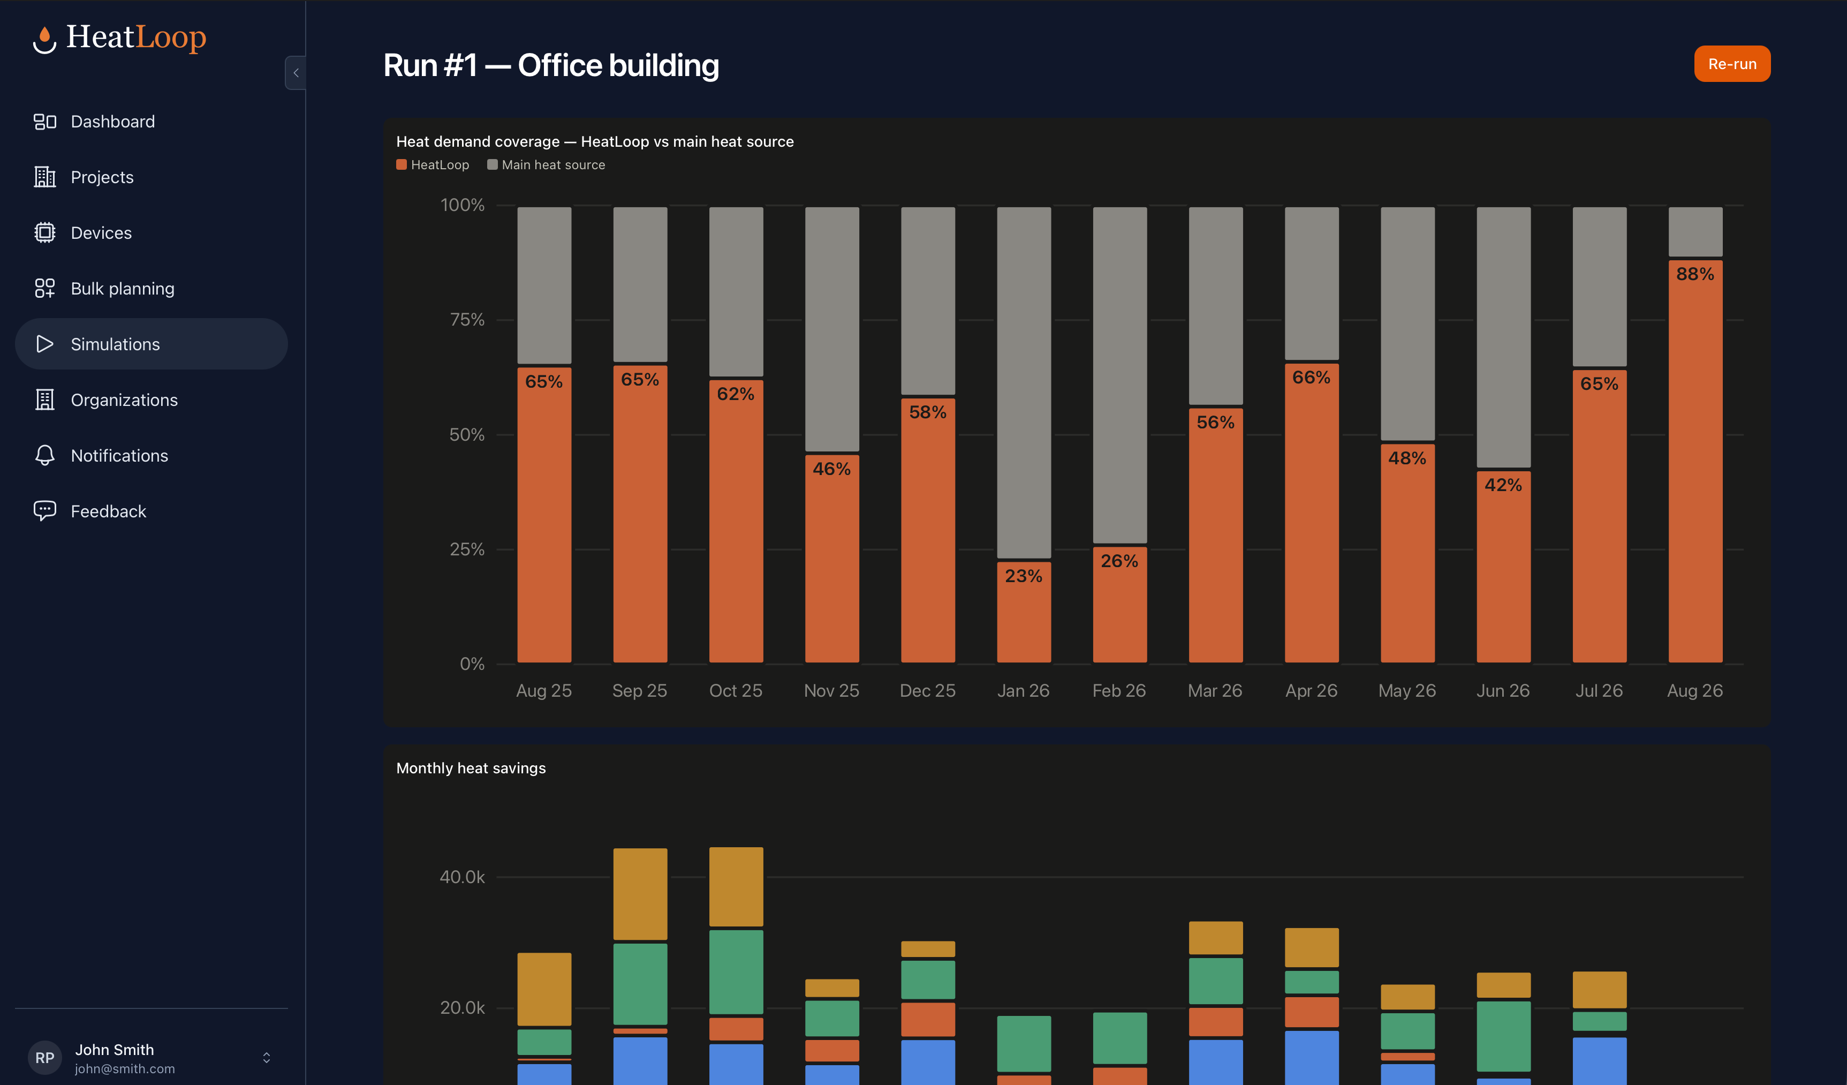This screenshot has height=1085, width=1847.
Task: Click the Jan 26 bar labeled 23%
Action: pyautogui.click(x=1024, y=612)
